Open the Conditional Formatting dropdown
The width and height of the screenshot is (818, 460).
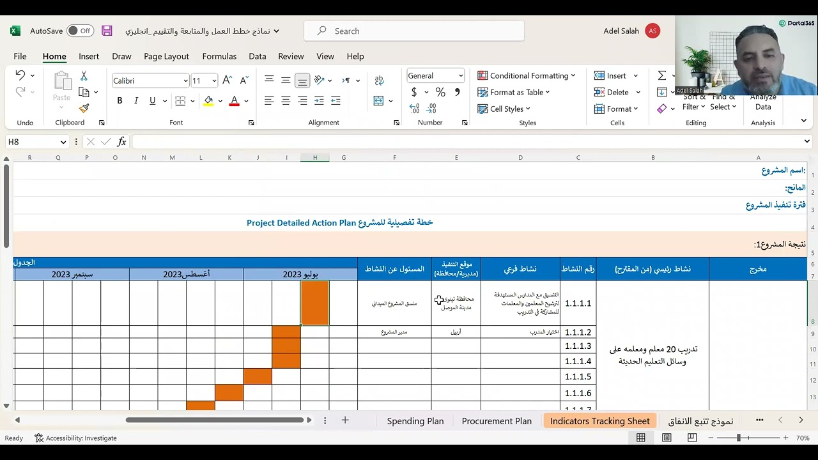click(x=527, y=75)
